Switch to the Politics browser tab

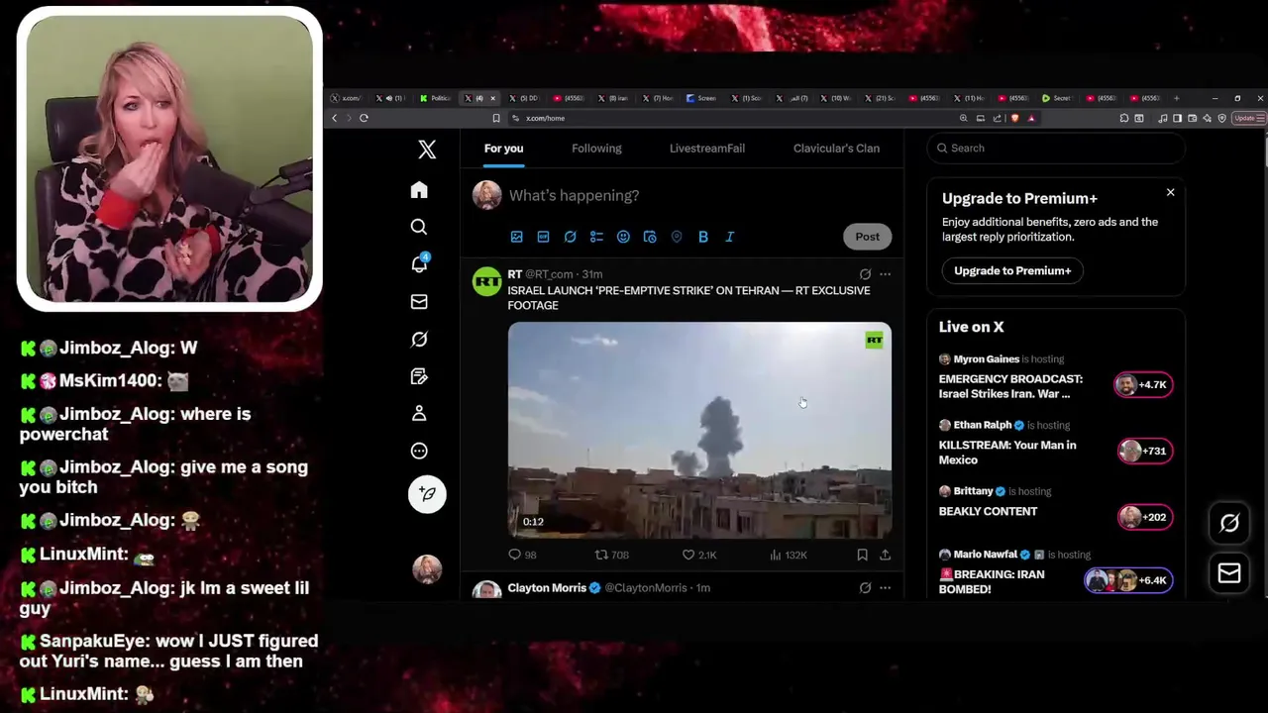[435, 98]
